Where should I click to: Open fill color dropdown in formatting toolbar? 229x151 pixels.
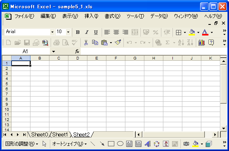point(198,32)
